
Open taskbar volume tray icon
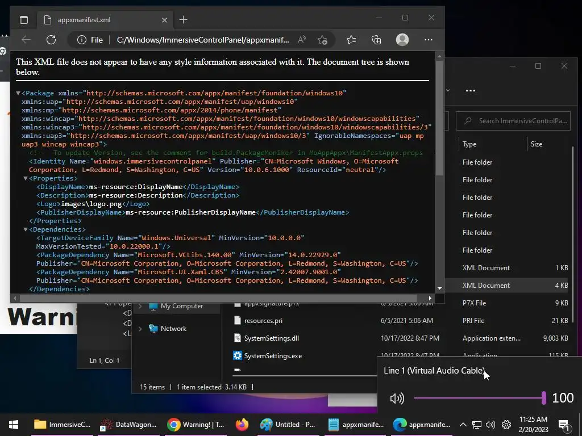pyautogui.click(x=490, y=425)
